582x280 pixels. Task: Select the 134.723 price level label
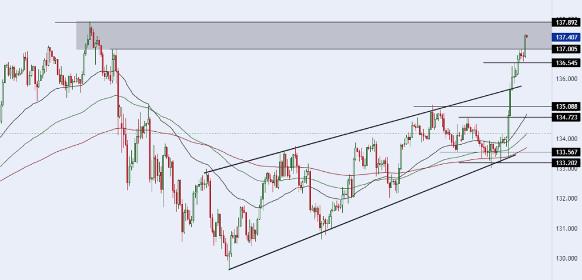point(566,117)
